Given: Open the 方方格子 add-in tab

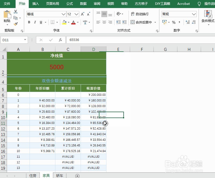Looking at the screenshot, I should pyautogui.click(x=141, y=4).
